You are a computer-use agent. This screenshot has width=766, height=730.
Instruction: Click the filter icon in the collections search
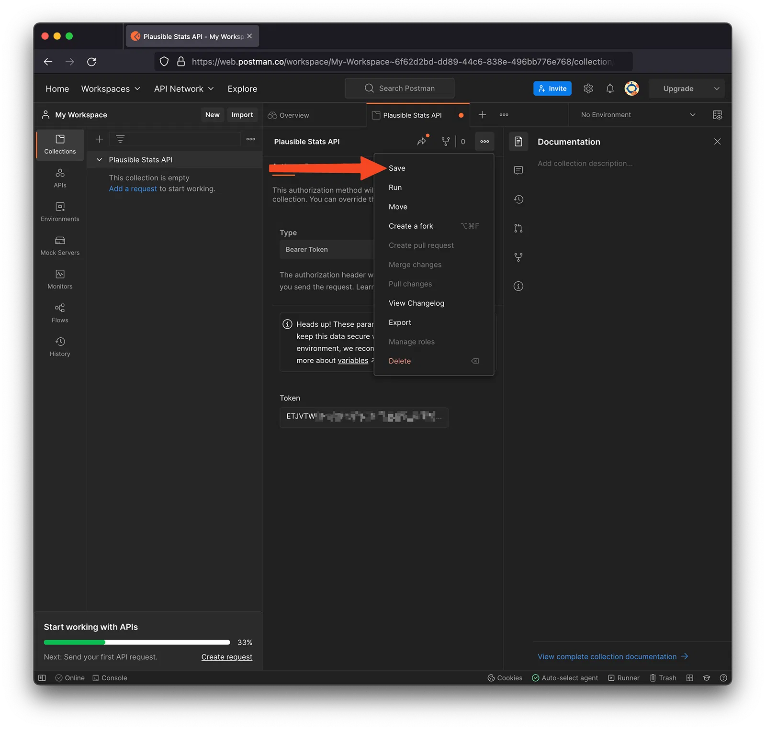[120, 139]
